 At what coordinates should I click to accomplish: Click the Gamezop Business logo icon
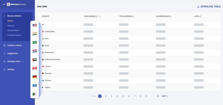click(8, 4)
